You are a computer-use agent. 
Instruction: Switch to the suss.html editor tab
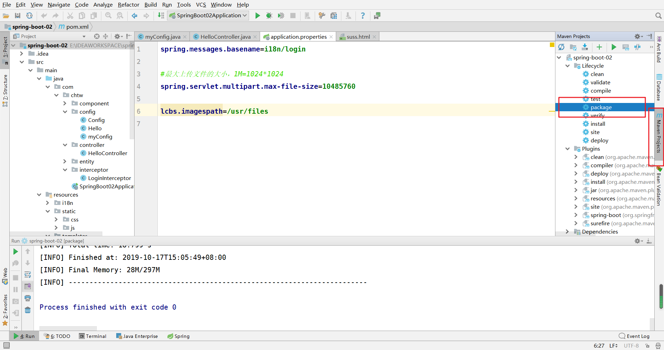(x=358, y=36)
